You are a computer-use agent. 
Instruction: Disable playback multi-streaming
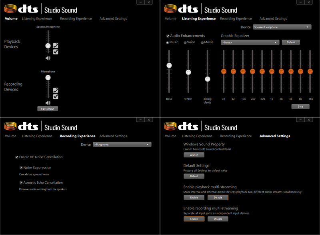tap(218, 197)
